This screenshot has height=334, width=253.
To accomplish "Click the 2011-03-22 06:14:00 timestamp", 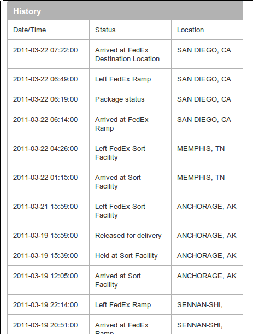I will [x=45, y=120].
